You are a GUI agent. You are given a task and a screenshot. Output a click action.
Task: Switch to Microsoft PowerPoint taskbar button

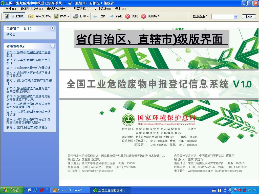coord(70,190)
